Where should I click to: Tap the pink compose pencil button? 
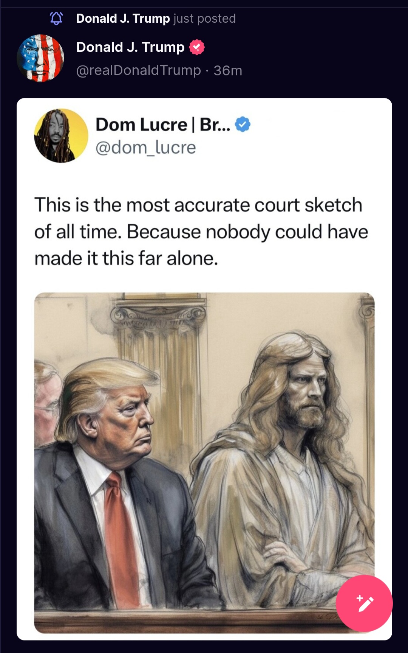[x=364, y=603]
